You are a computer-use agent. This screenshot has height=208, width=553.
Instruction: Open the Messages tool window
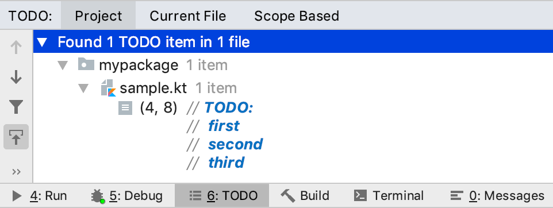pos(497,196)
